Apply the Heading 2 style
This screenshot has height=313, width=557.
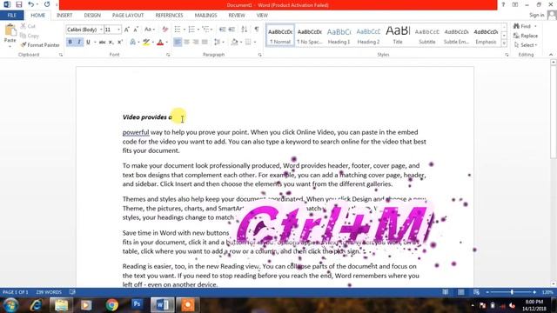368,36
